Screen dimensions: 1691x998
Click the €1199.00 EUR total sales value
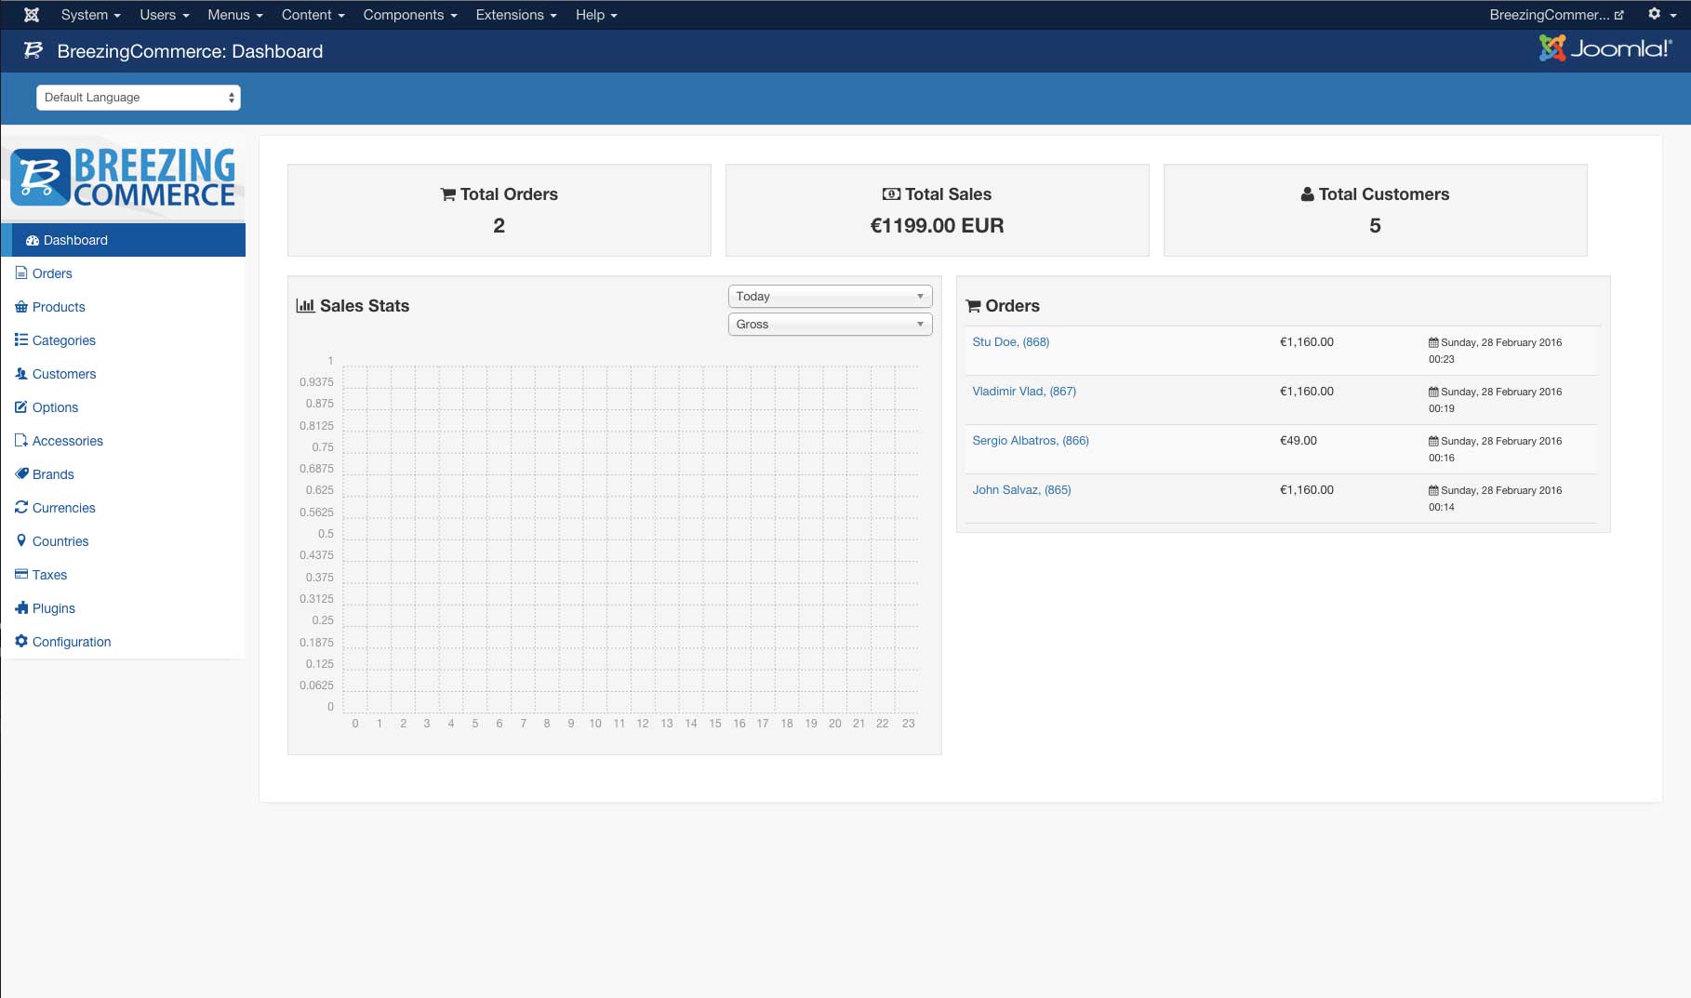pyautogui.click(x=937, y=225)
